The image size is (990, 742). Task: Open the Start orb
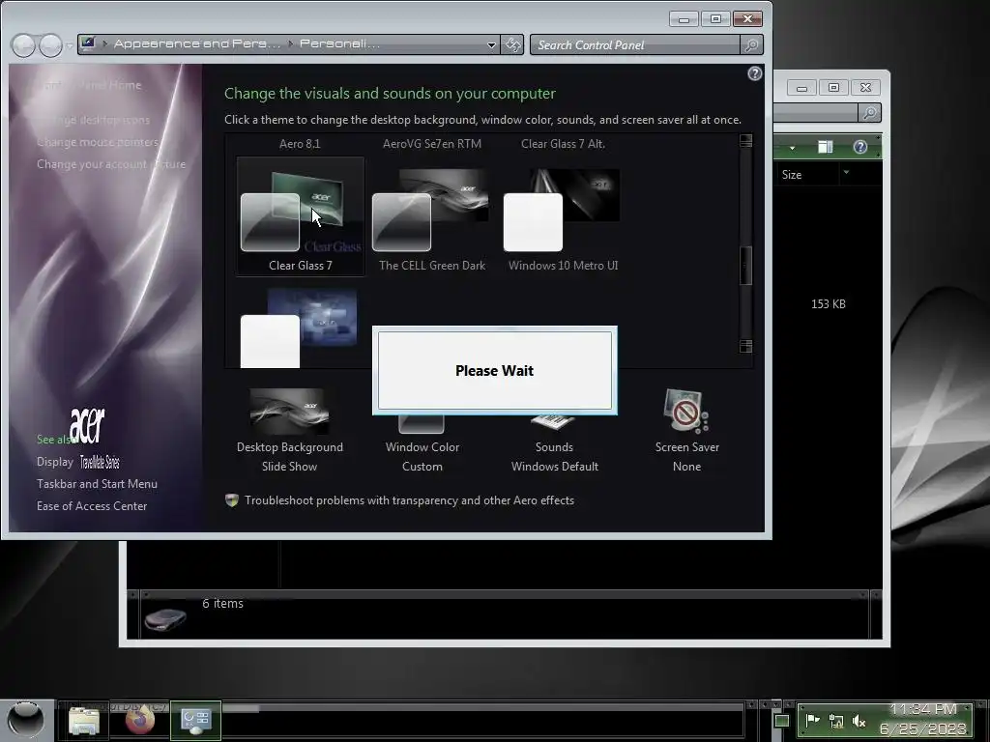coord(26,720)
